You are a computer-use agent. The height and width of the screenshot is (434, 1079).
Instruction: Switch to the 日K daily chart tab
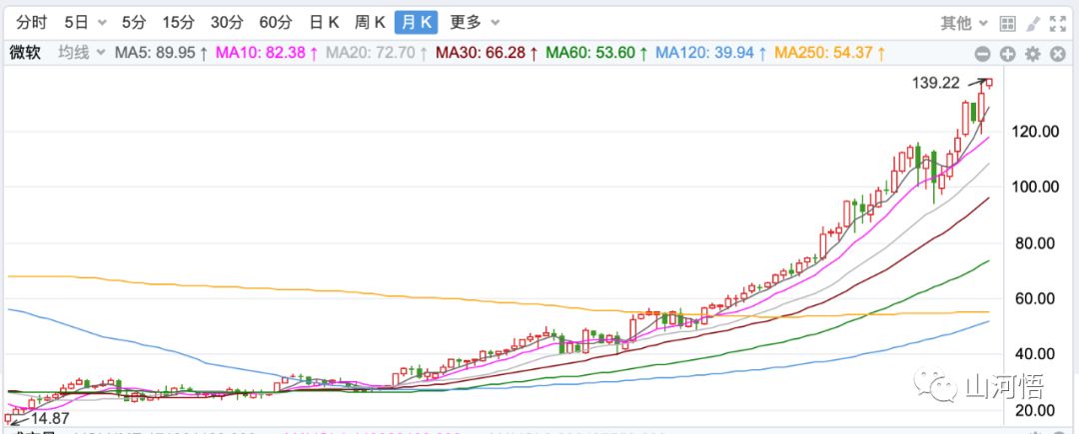tap(324, 22)
